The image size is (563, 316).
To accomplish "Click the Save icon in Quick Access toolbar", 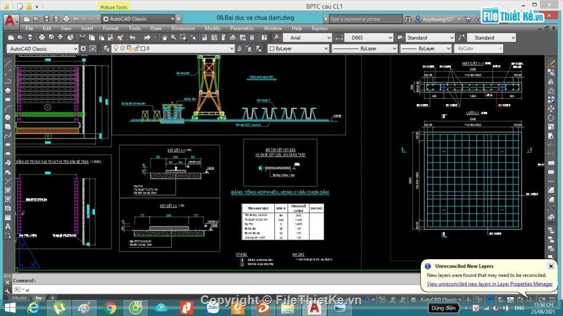I will coord(46,19).
